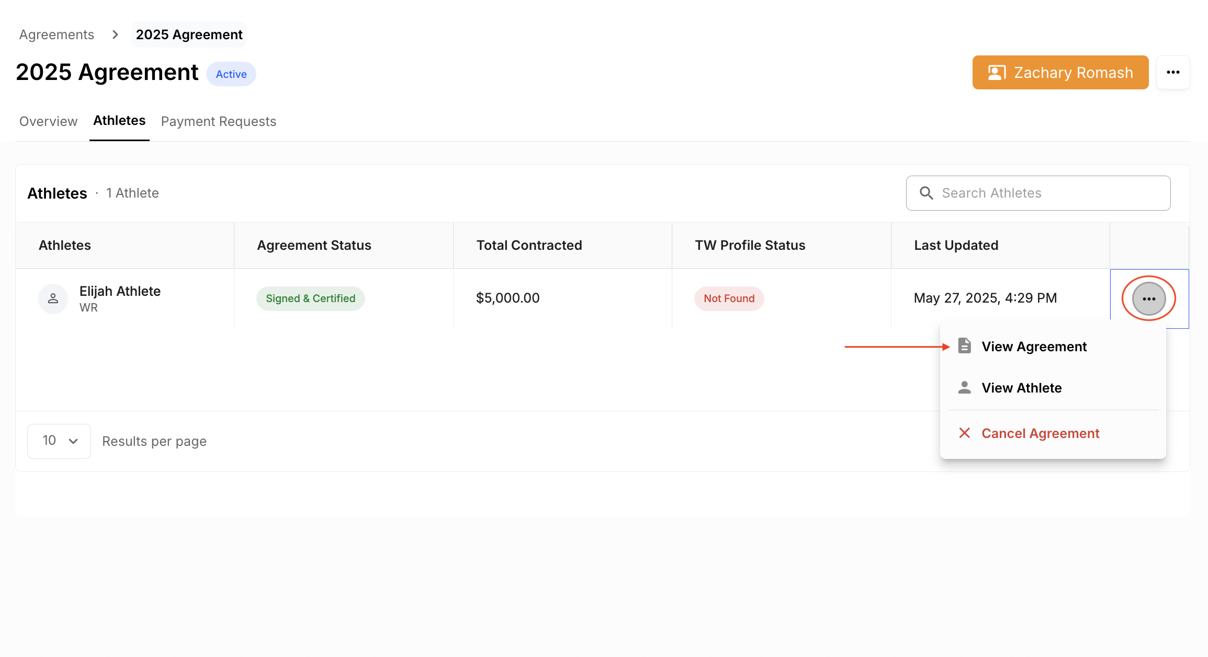Click the breadcrumb chevron separator
Viewport: 1208px width, 657px height.
click(115, 34)
